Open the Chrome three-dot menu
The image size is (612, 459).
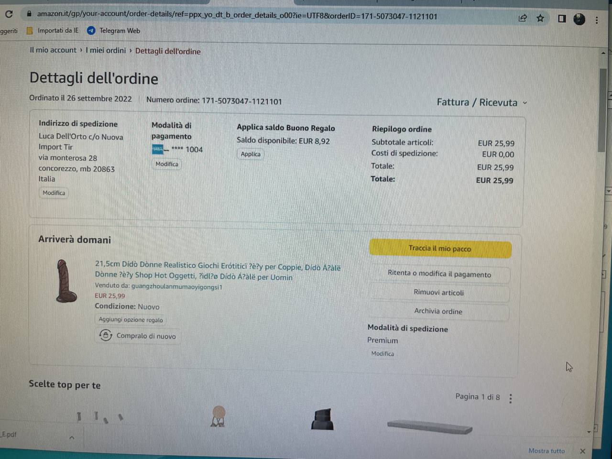[597, 20]
